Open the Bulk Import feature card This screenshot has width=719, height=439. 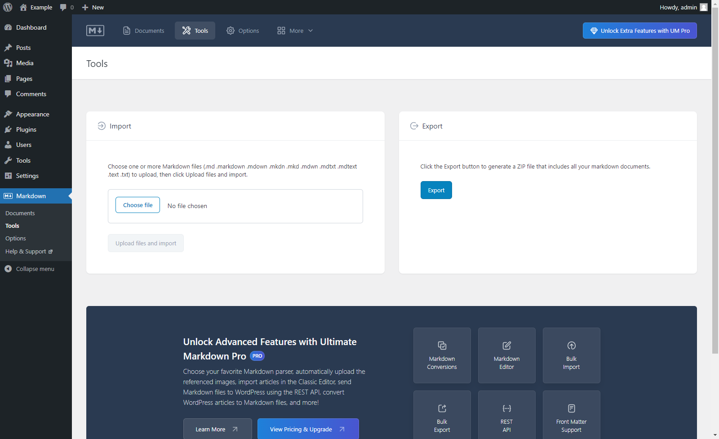point(572,355)
